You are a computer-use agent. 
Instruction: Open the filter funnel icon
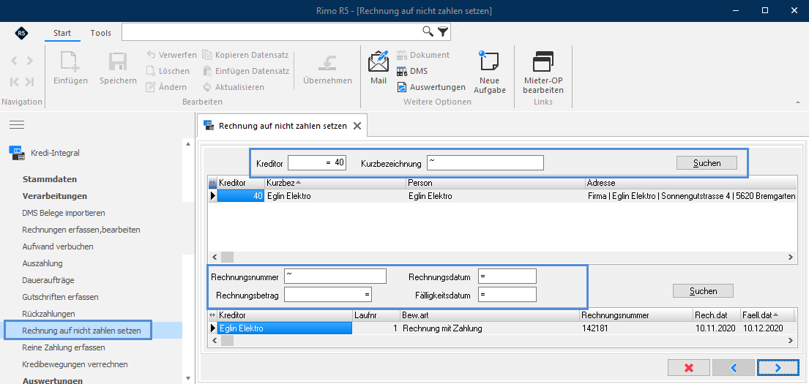tap(443, 31)
